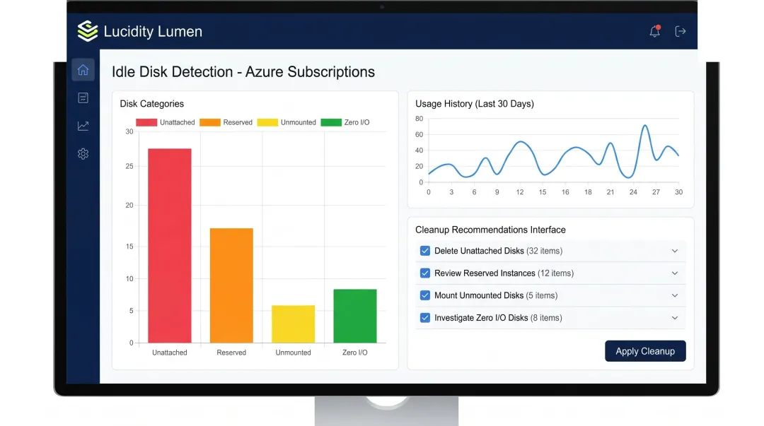Screen dimensions: 764x426
Task: Click the 'Cleanup Recommendations Interface' title
Action: click(490, 230)
